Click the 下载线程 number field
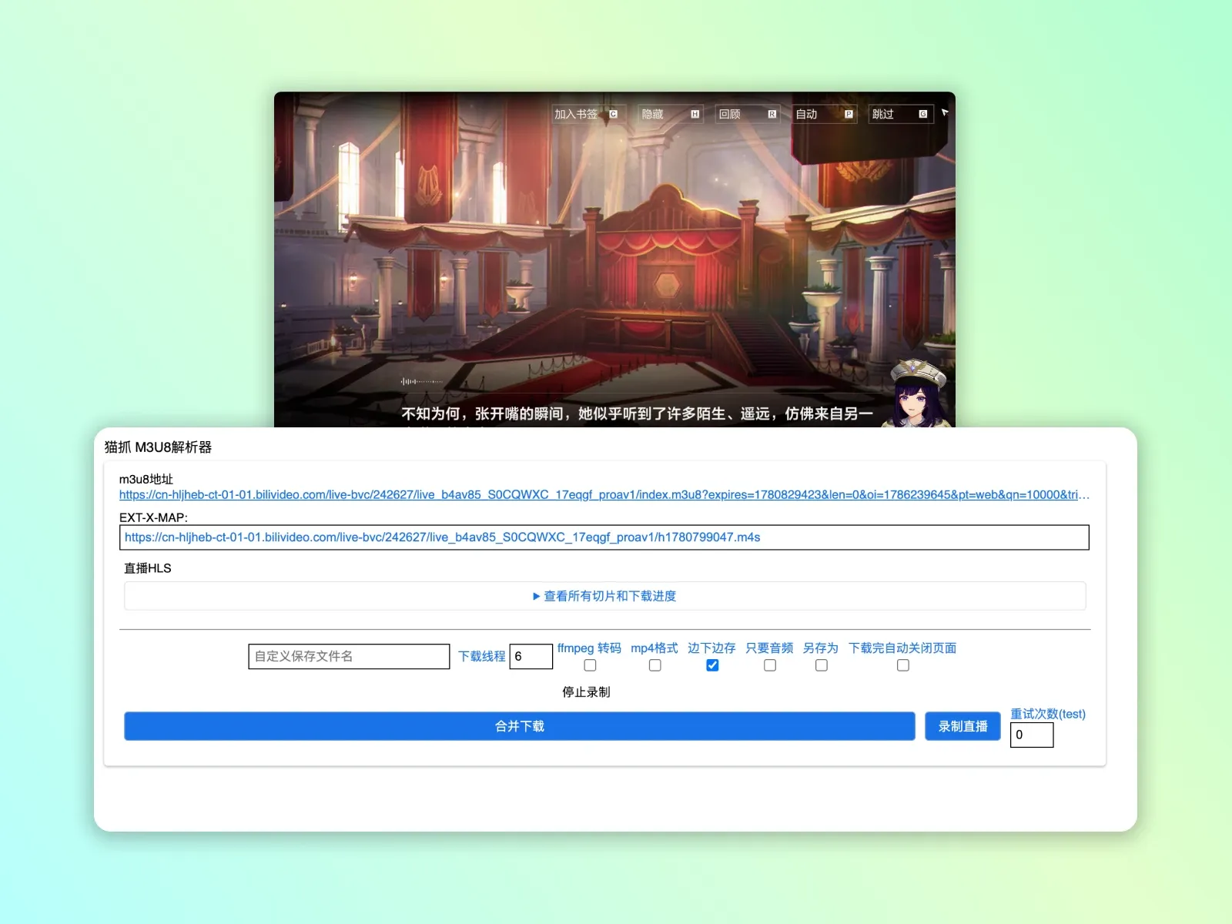 [x=531, y=656]
